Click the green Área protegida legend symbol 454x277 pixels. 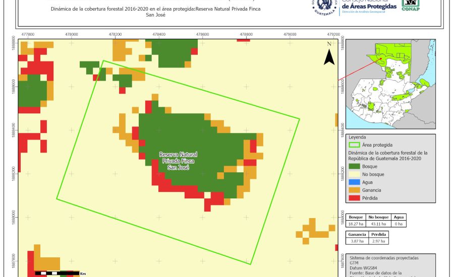point(355,145)
